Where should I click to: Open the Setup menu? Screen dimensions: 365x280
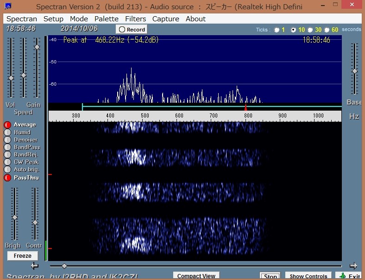(x=53, y=19)
